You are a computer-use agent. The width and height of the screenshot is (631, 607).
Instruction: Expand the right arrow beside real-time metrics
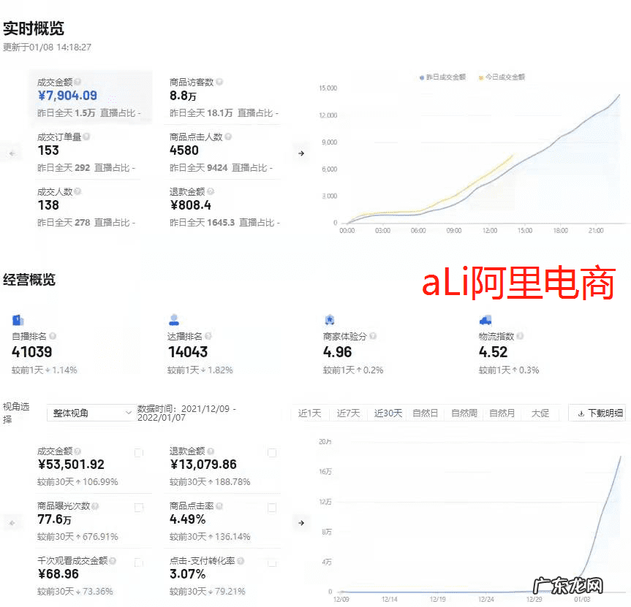(x=302, y=153)
